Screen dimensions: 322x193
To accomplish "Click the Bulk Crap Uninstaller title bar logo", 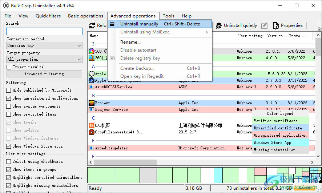I will tap(6, 5).
